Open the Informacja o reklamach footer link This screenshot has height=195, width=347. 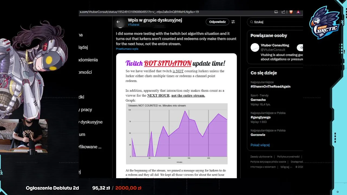263,167
